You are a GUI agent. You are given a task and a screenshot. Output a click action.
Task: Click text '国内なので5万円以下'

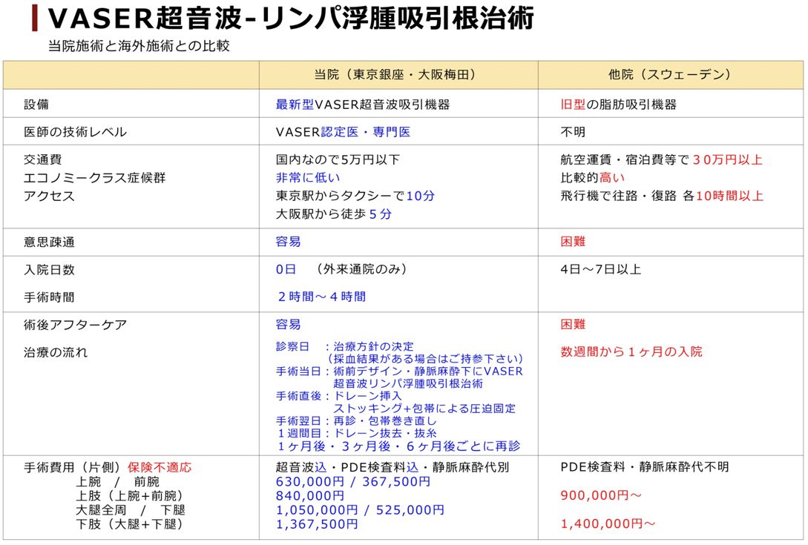click(x=338, y=159)
